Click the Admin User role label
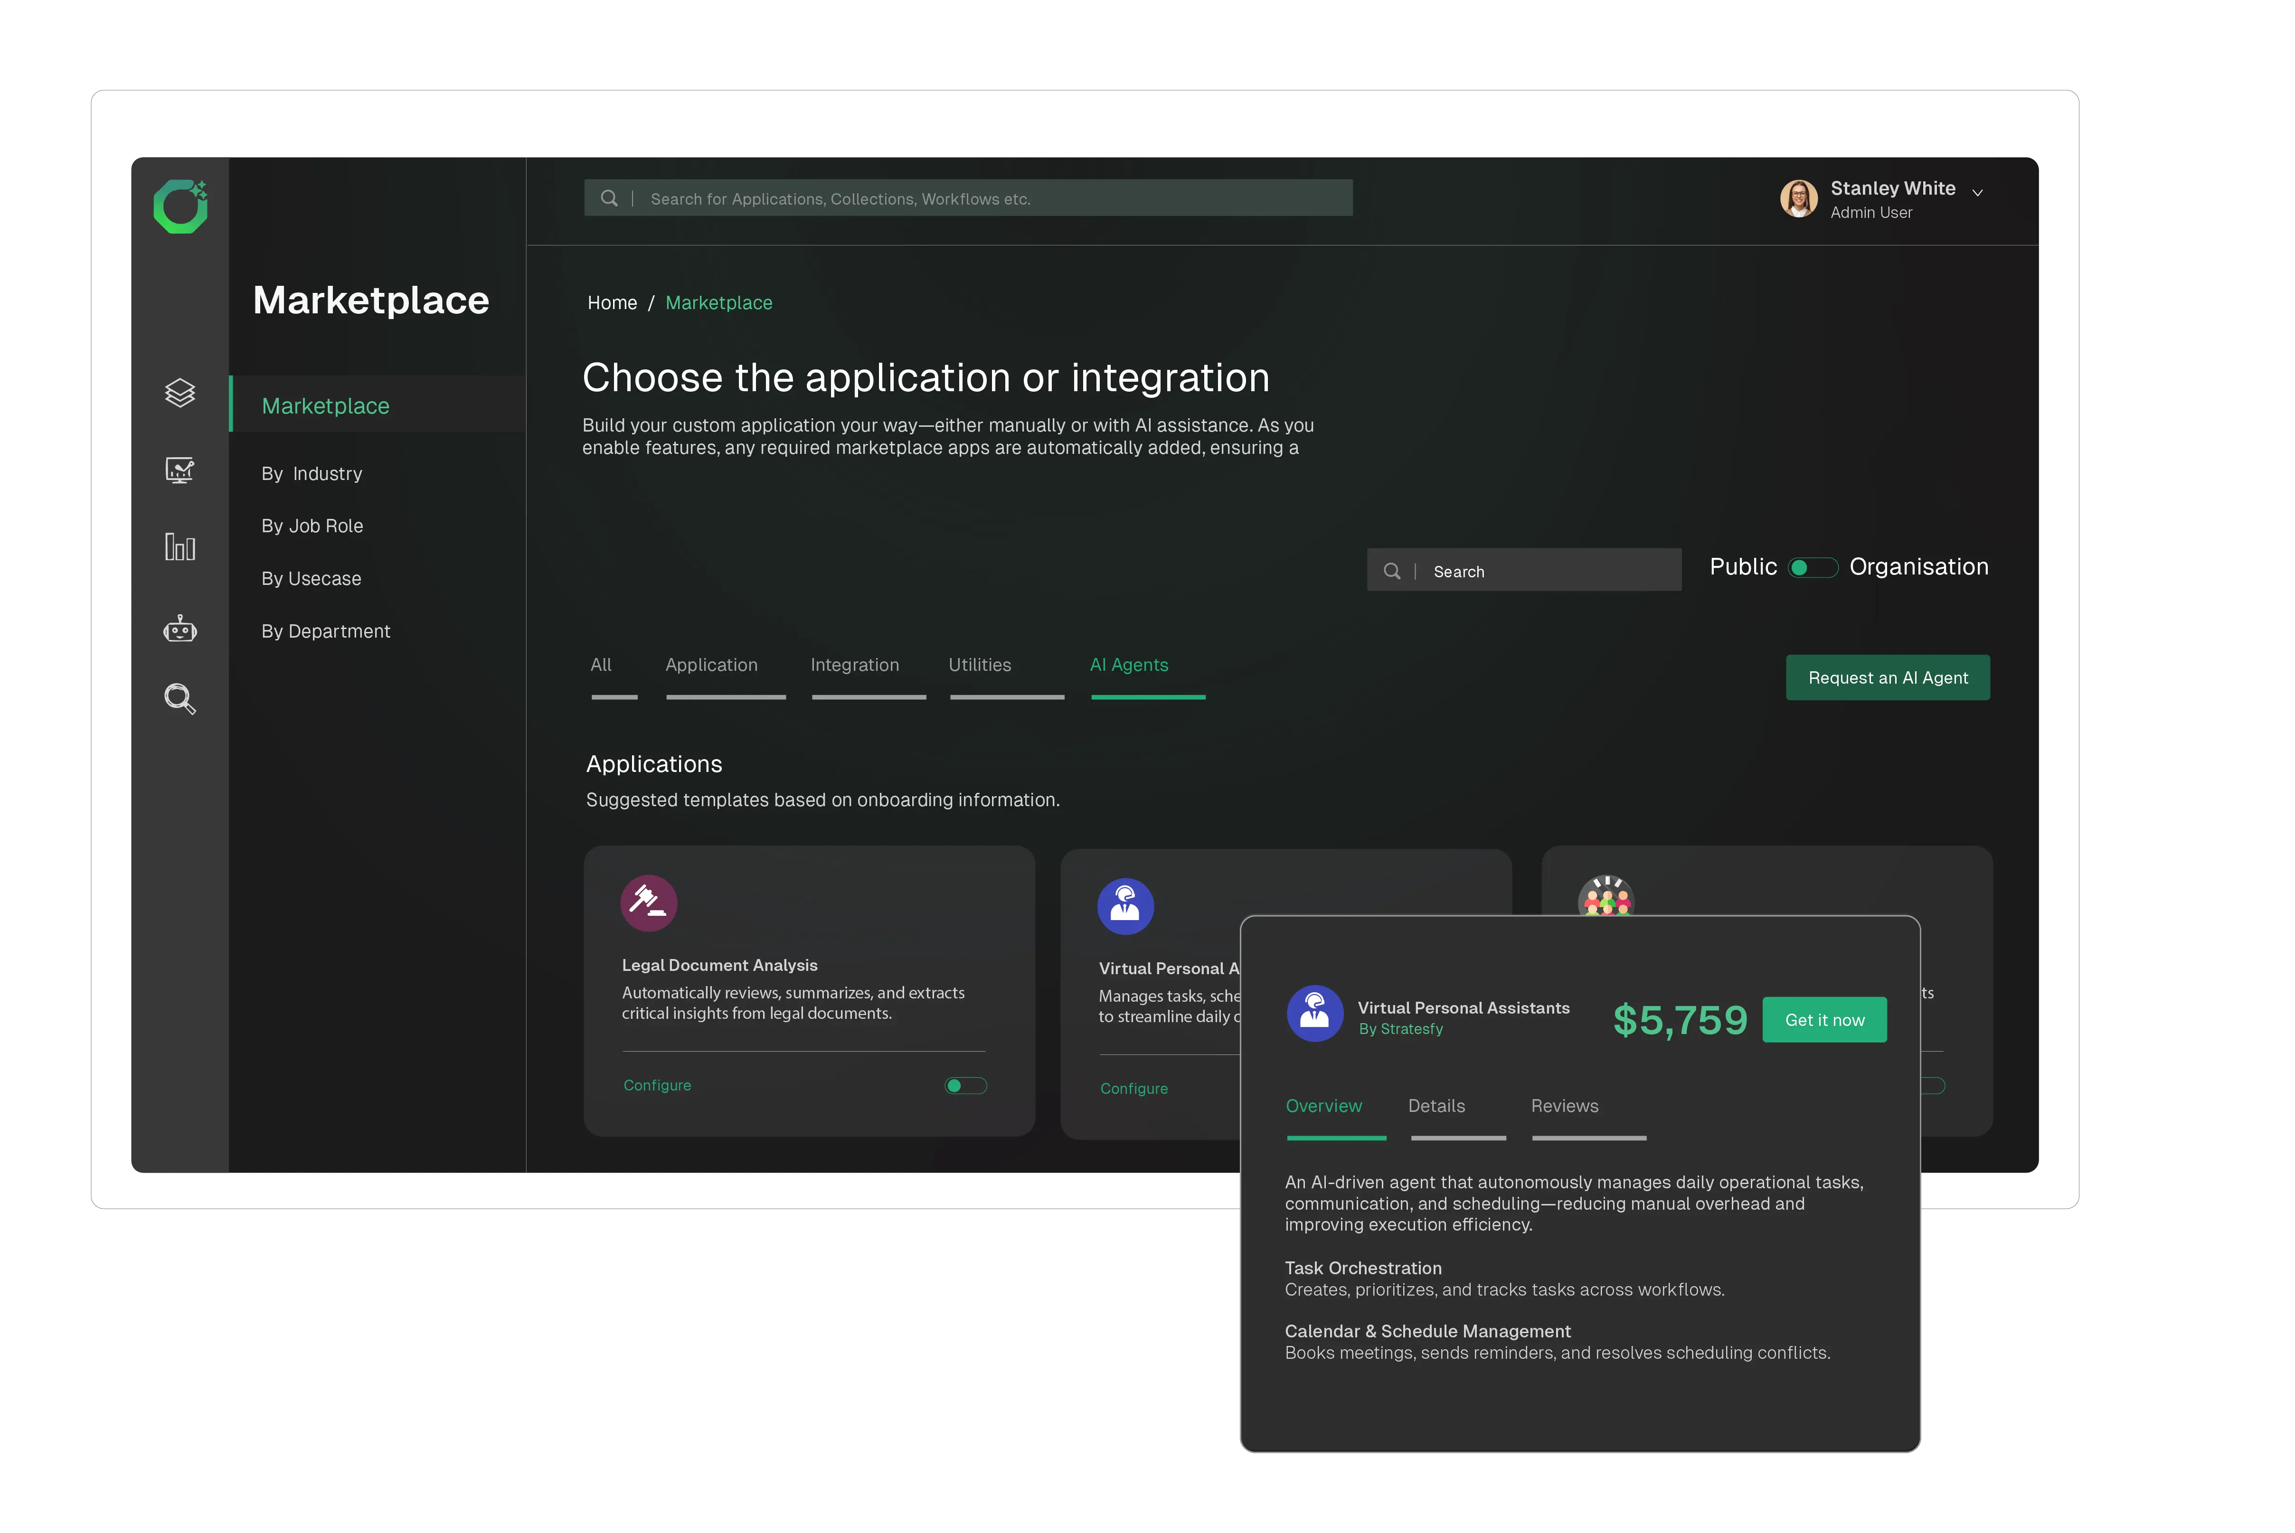The image size is (2295, 1533). [x=1870, y=212]
